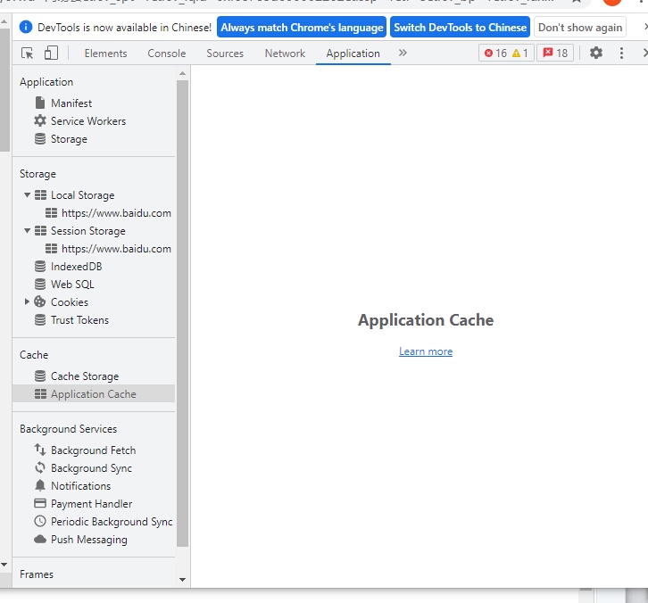Click the Trust Tokens database icon
Screen dimensions: 648x603
[40, 319]
